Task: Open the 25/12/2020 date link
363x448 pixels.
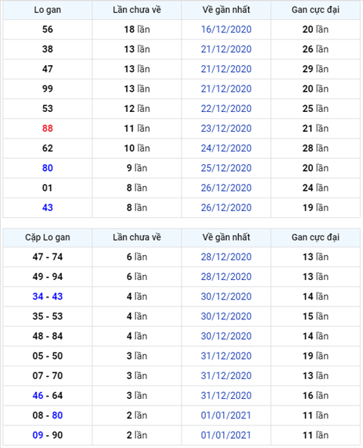Action: click(x=226, y=168)
